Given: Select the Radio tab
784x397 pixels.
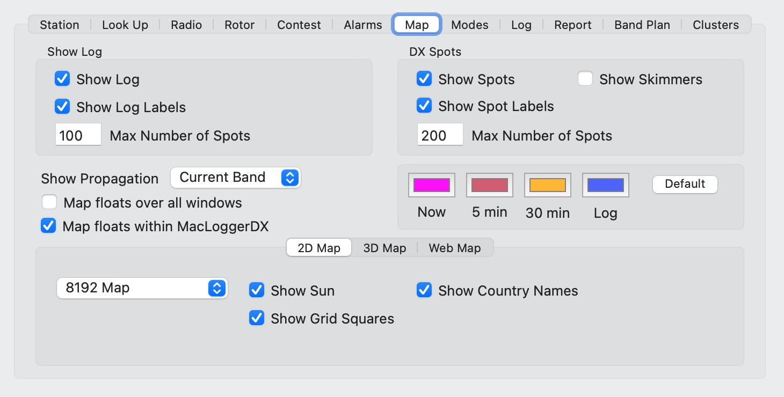Looking at the screenshot, I should (x=186, y=24).
